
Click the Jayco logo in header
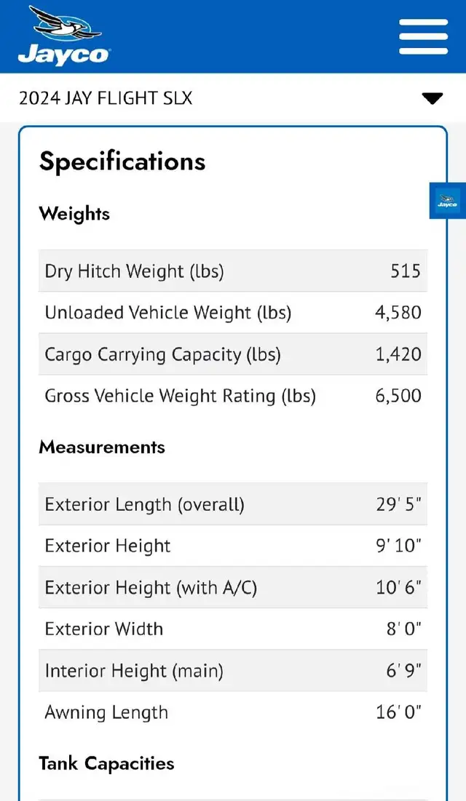click(x=64, y=36)
